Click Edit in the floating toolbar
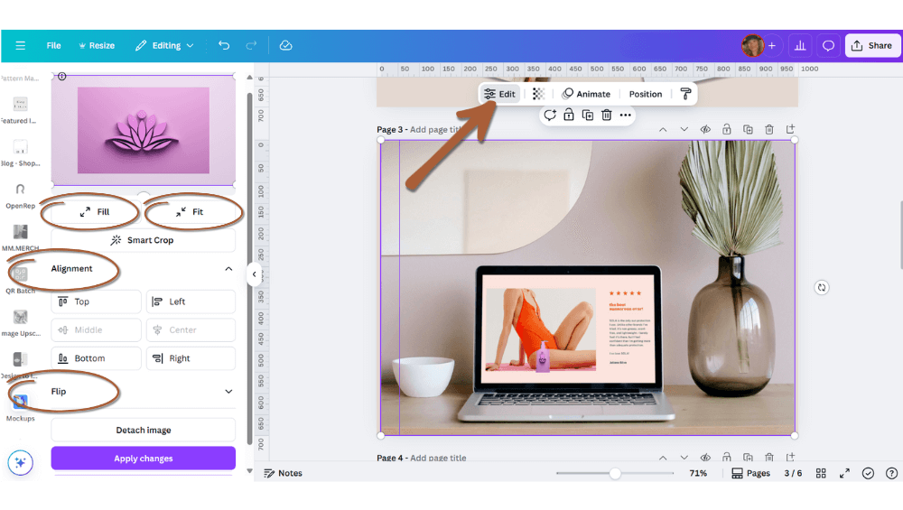This screenshot has width=903, height=510. pyautogui.click(x=500, y=94)
